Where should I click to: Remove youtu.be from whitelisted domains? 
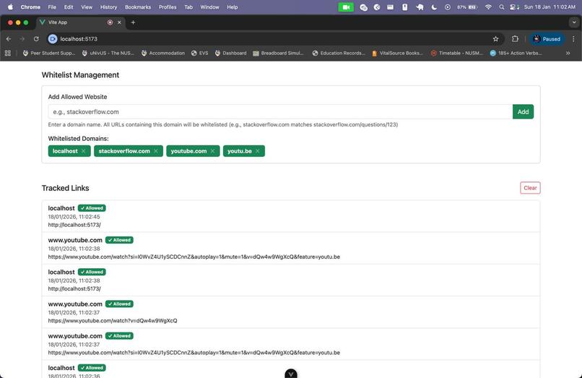[258, 151]
